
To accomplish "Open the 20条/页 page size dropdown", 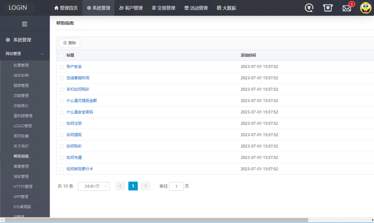I will click(93, 186).
